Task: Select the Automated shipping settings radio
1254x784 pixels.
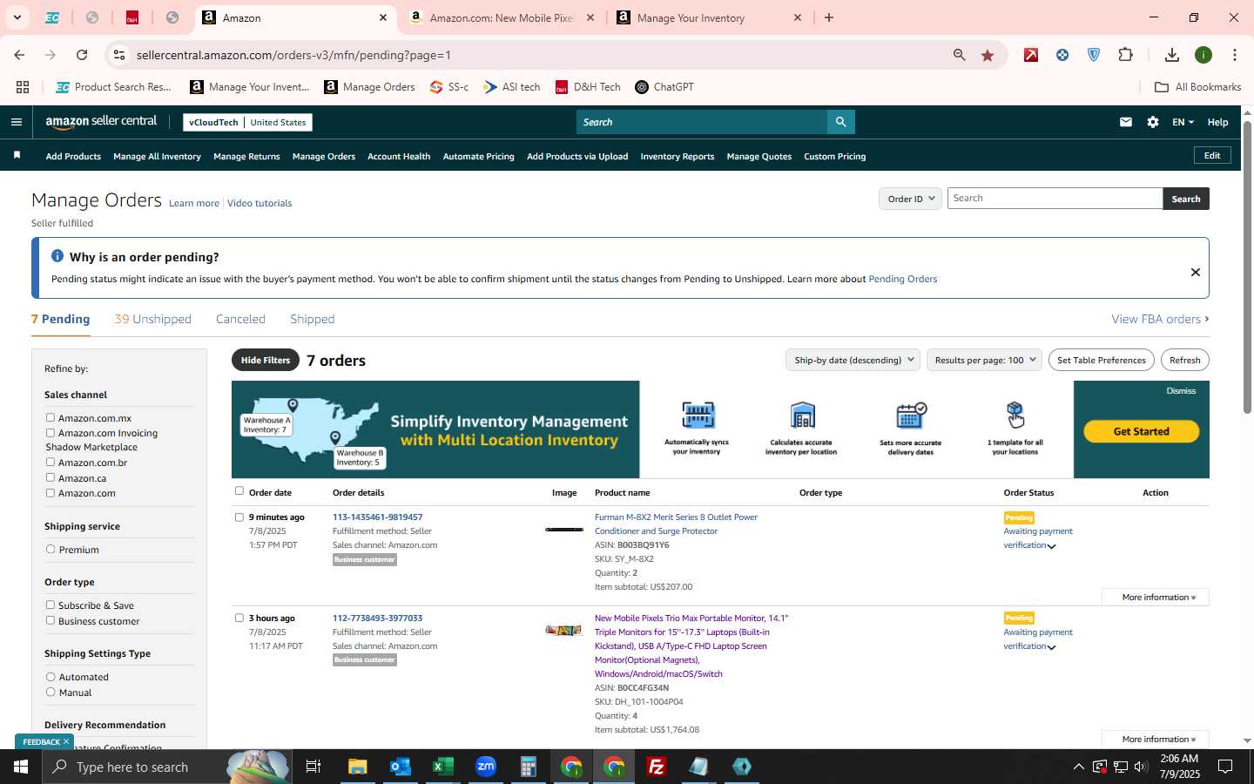Action: click(x=51, y=677)
